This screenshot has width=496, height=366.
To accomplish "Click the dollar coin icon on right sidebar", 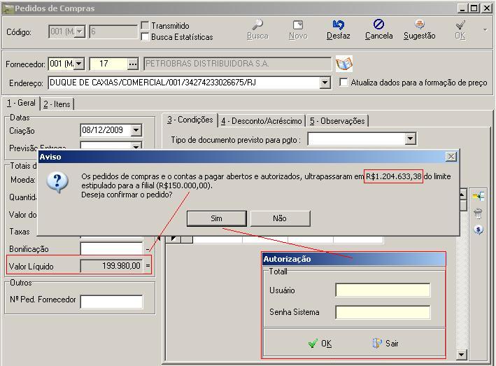I will click(x=479, y=230).
